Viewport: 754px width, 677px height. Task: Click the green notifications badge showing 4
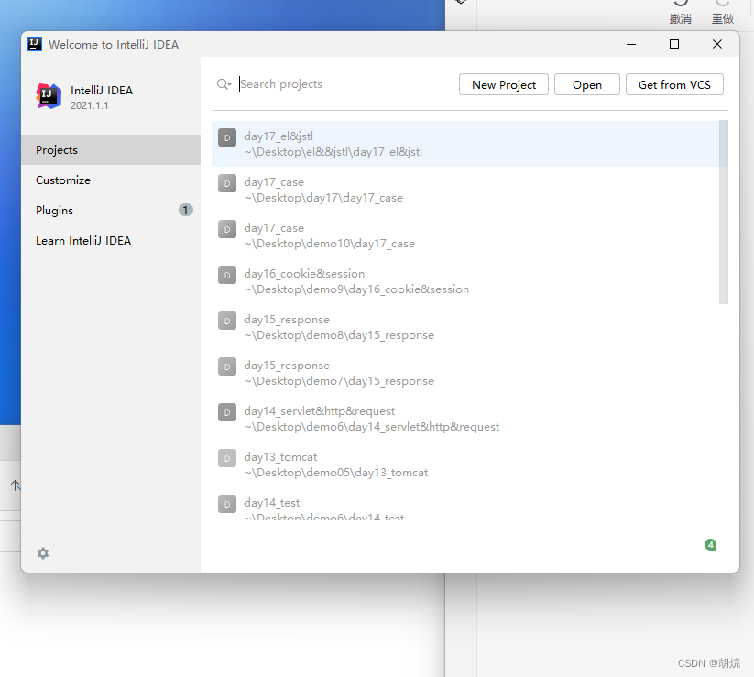[710, 545]
